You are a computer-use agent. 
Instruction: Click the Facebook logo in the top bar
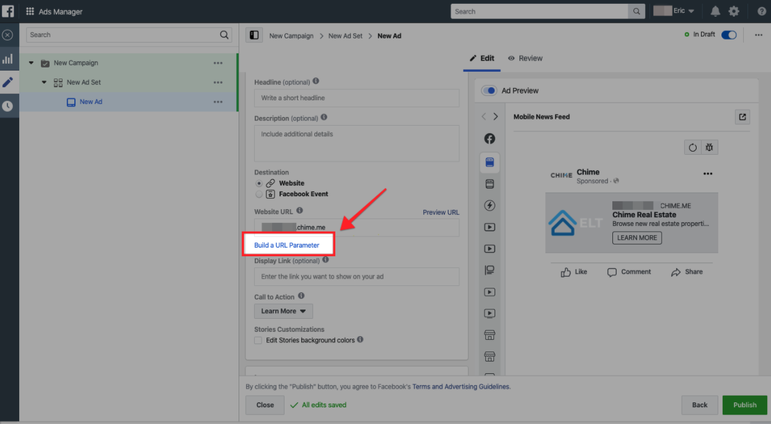pyautogui.click(x=8, y=11)
